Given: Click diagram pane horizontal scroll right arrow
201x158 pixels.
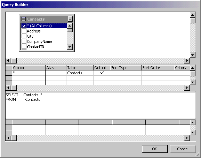Looking at the screenshot, I should click(187, 60).
